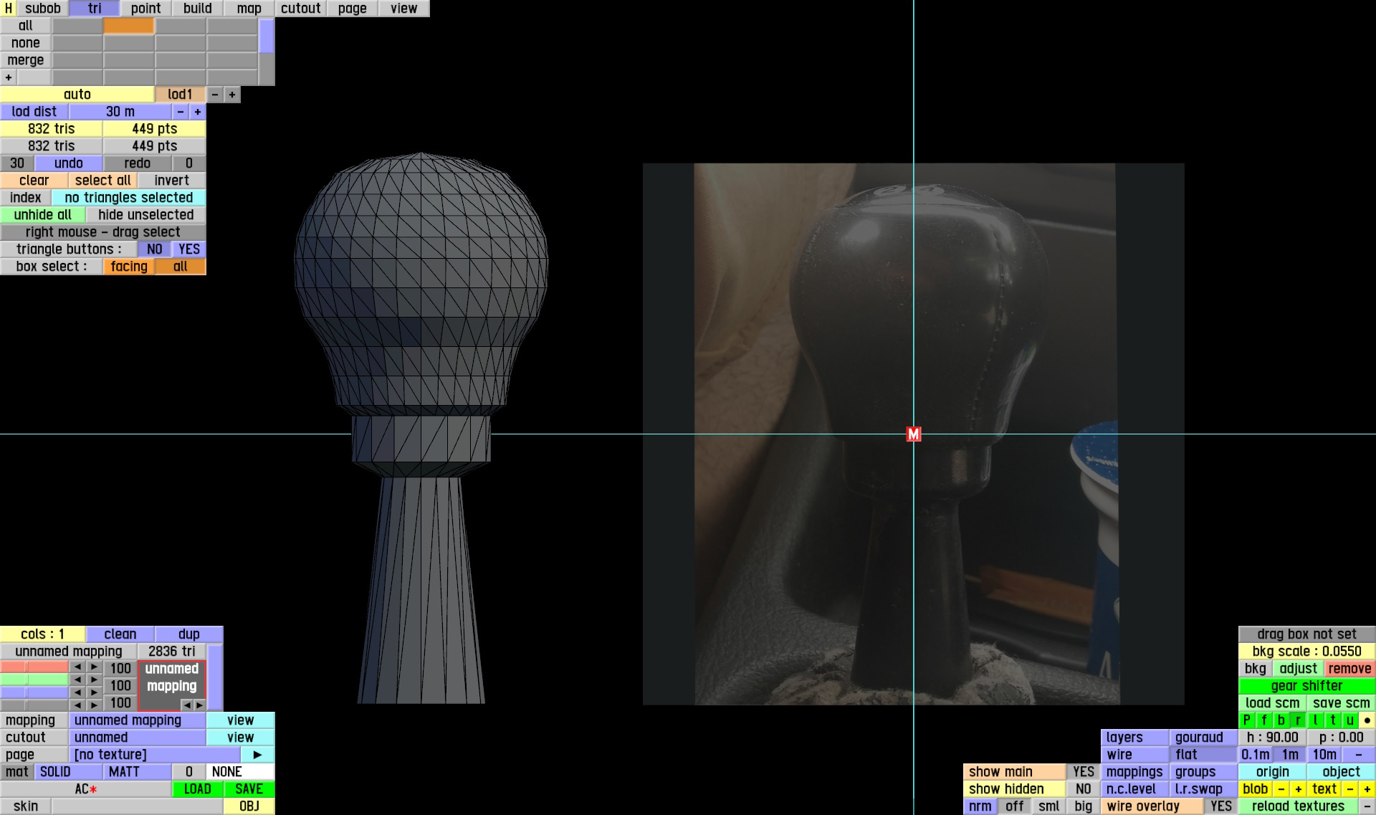1376x815 pixels.
Task: Open the mapping selector 'unnamed mapping'
Action: click(137, 720)
